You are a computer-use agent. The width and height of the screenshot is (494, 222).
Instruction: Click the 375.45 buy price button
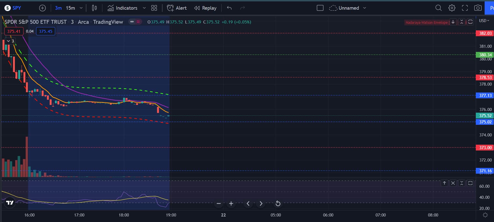[46, 31]
